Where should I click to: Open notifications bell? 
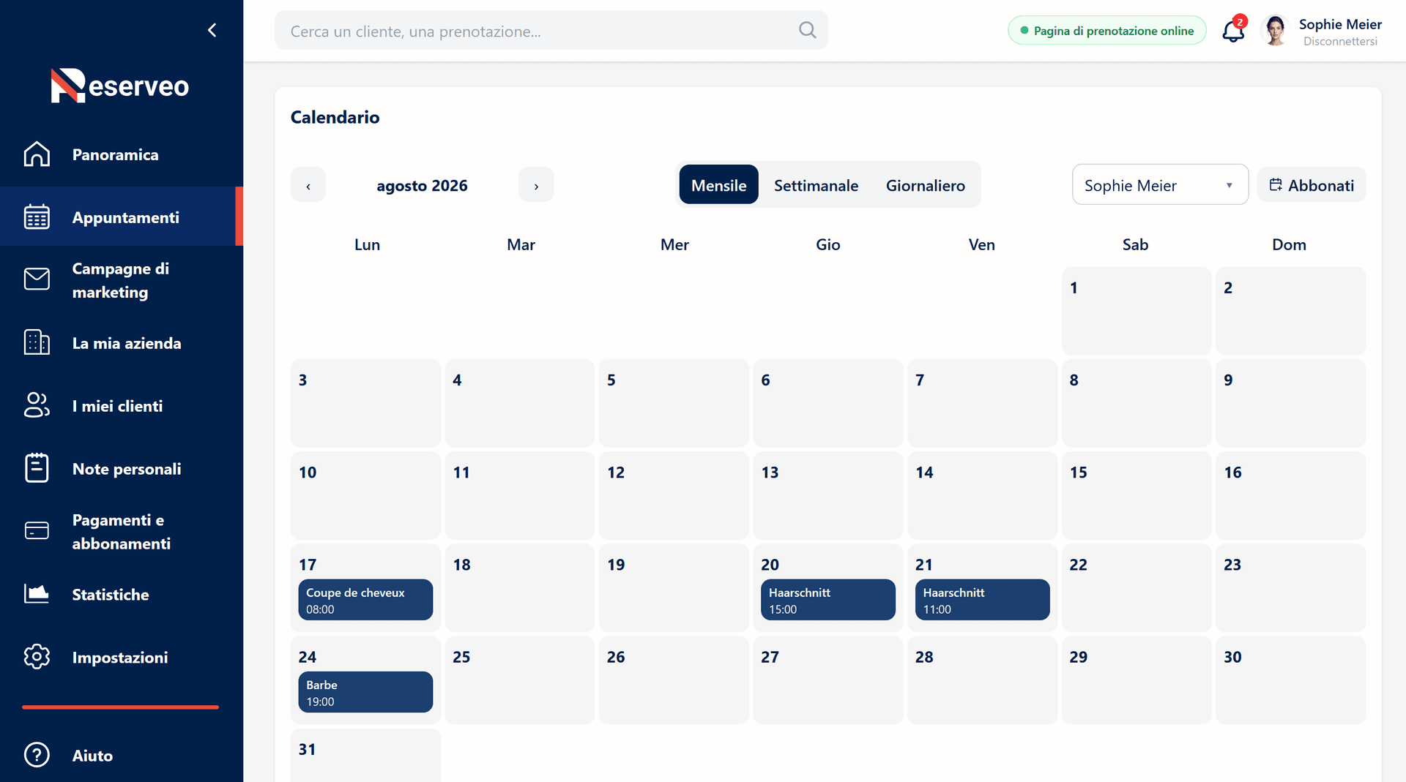click(x=1233, y=31)
